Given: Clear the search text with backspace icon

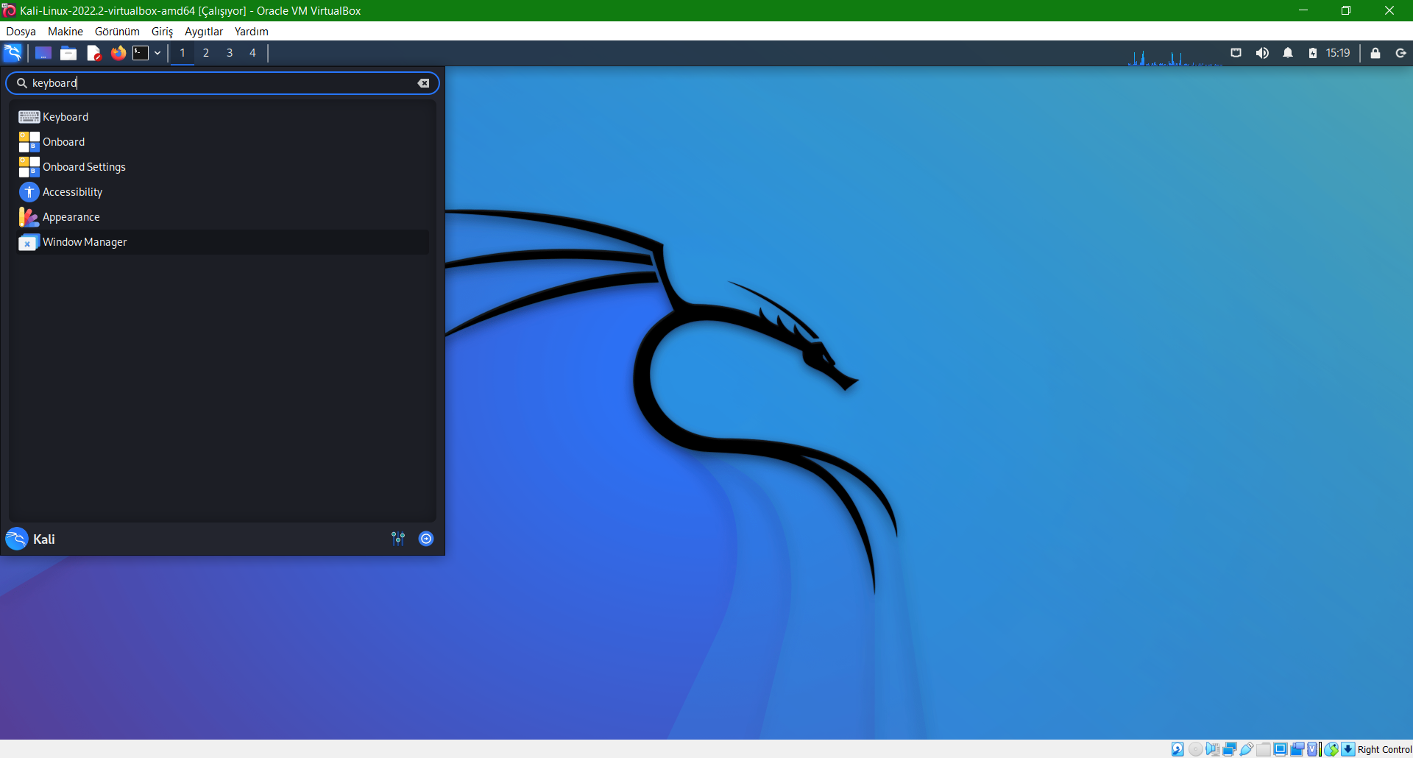Looking at the screenshot, I should 423,83.
